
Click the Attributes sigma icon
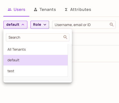coord(66,10)
